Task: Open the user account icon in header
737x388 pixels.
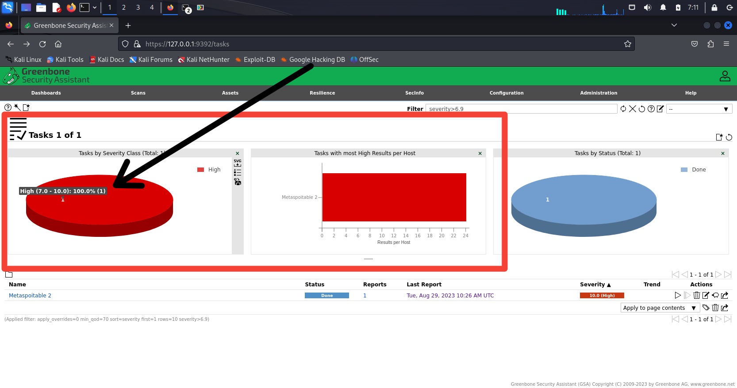Action: coord(725,76)
